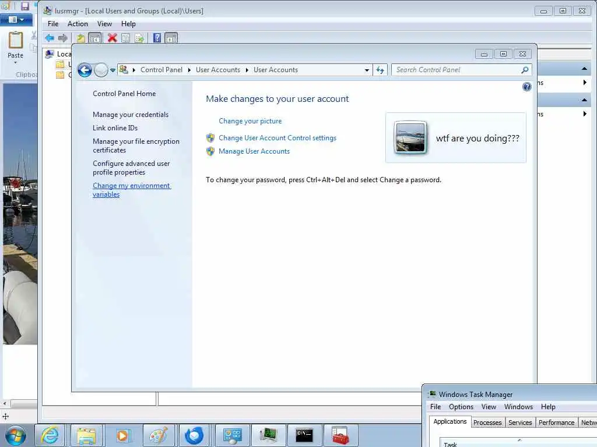The width and height of the screenshot is (597, 447).
Task: Click Control Panel Home link
Action: coord(124,94)
